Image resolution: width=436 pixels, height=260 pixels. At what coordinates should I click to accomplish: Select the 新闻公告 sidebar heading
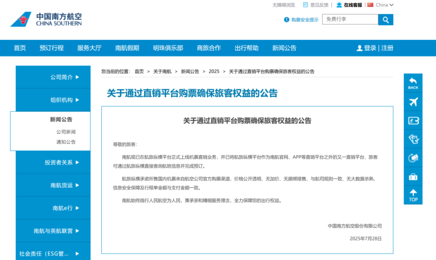(61, 120)
